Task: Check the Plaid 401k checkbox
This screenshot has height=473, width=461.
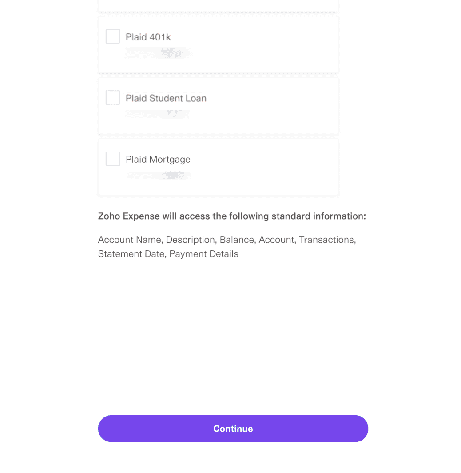Action: [112, 36]
